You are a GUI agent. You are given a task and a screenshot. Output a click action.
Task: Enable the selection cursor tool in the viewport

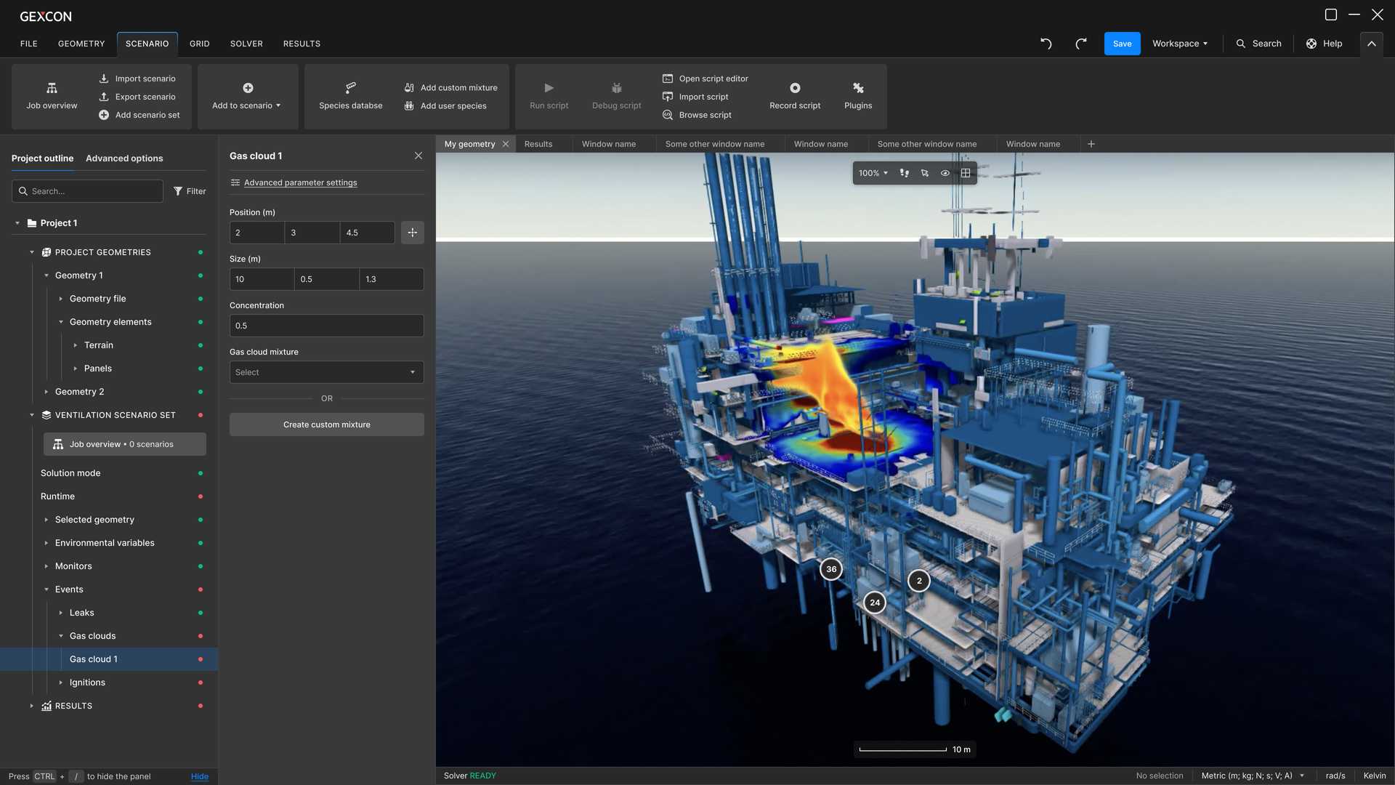pyautogui.click(x=925, y=173)
